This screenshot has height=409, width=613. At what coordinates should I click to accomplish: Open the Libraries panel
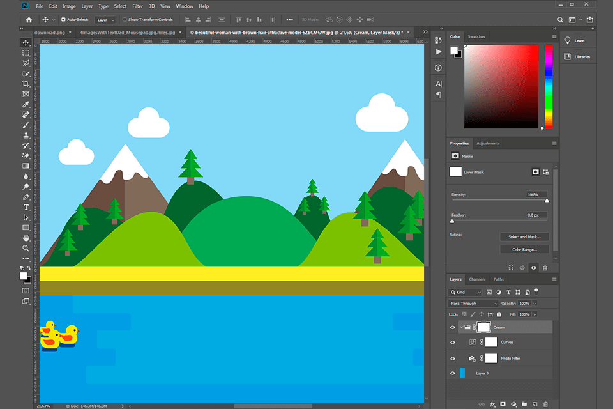579,57
